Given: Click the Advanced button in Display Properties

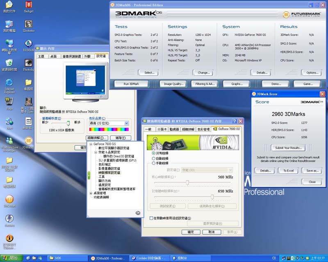Looking at the screenshot, I should (x=121, y=138).
